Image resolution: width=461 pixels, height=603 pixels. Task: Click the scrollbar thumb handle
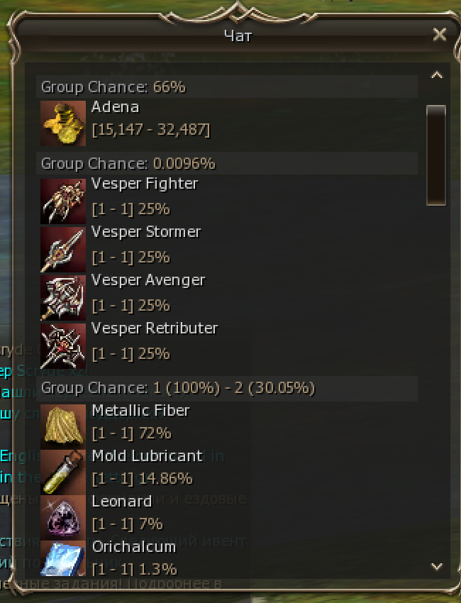pos(436,155)
